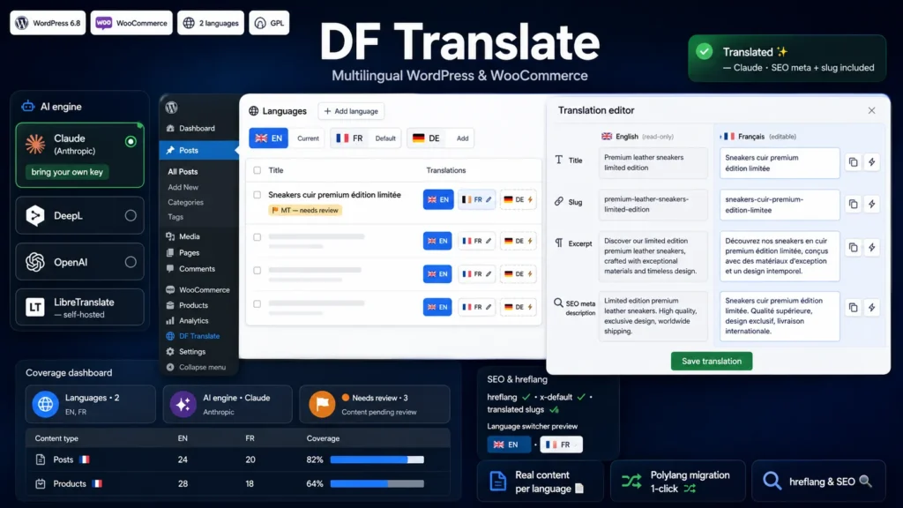Click Save translation button

tap(712, 361)
